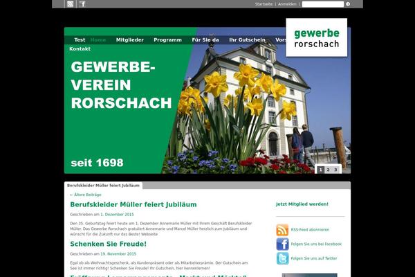Open the Anmelden login link
Viewport: 415px width, 277px height.
click(x=287, y=4)
